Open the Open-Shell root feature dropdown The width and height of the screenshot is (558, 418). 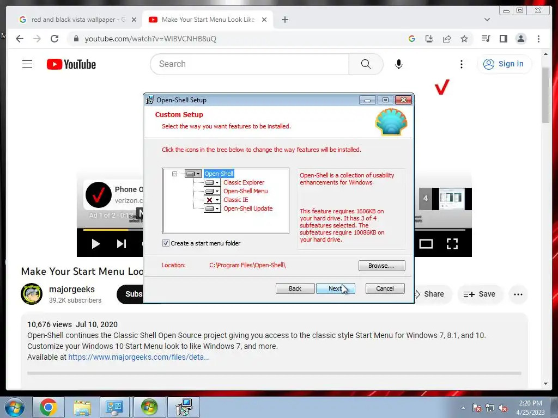(193, 174)
